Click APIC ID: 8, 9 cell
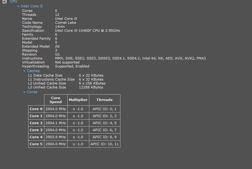Image resolution: width=252 pixels, height=169 pixels. [105, 137]
